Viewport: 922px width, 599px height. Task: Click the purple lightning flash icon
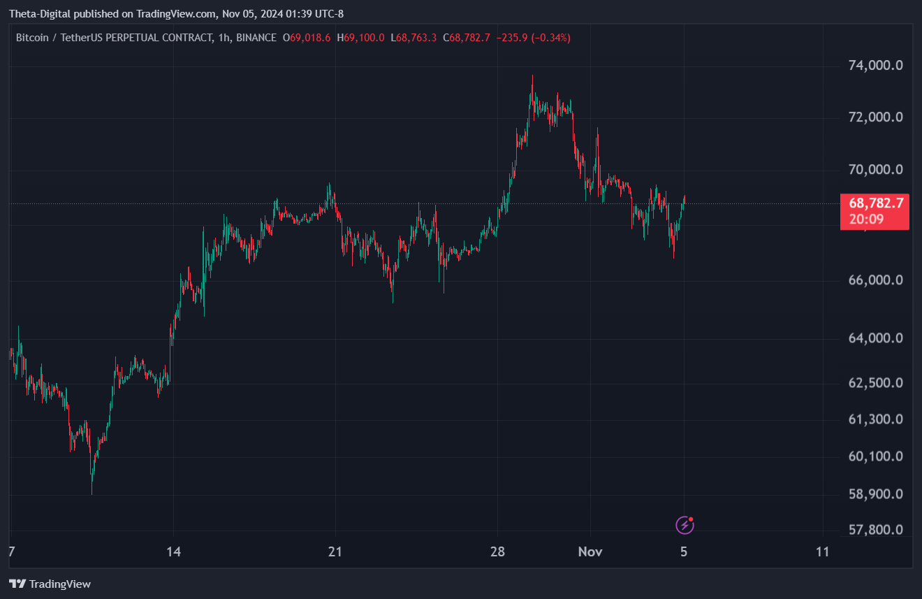685,524
